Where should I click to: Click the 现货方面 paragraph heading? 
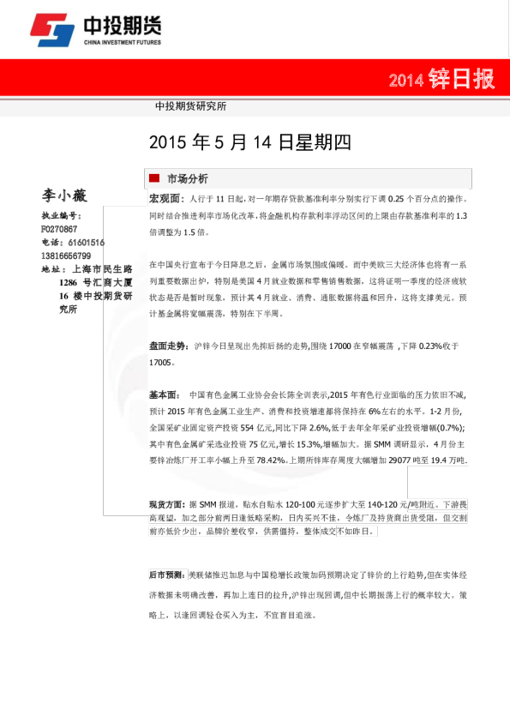pyautogui.click(x=167, y=504)
